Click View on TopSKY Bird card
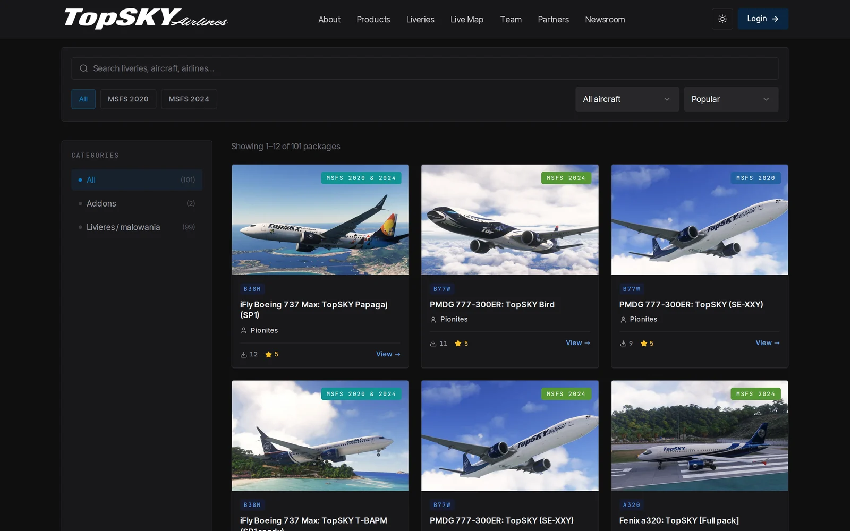 pyautogui.click(x=578, y=343)
